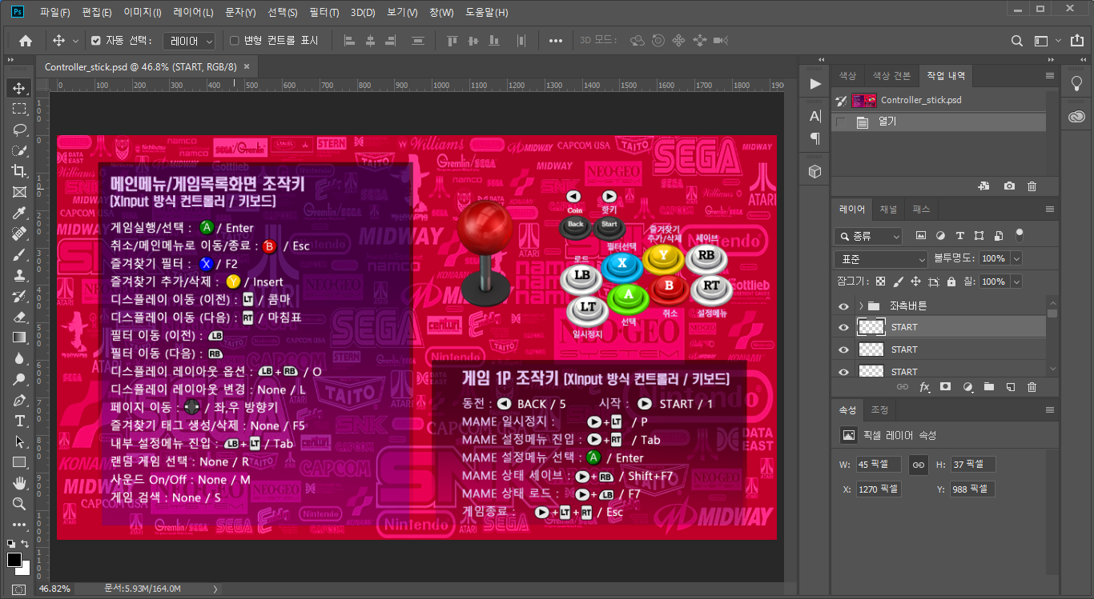
Task: Select the Eyedropper tool
Action: click(19, 213)
